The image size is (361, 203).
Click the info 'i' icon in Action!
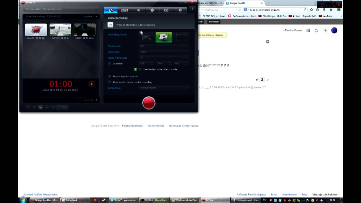click(x=192, y=9)
